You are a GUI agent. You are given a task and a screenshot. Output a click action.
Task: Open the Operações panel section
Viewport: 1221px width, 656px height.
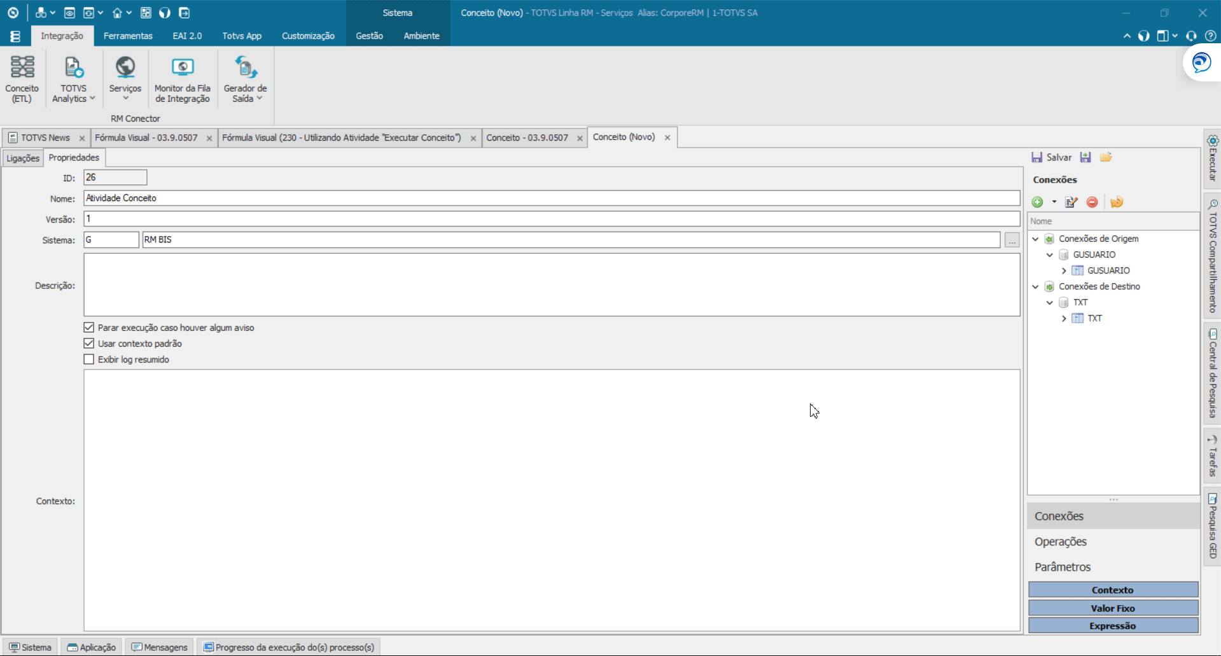(1113, 541)
